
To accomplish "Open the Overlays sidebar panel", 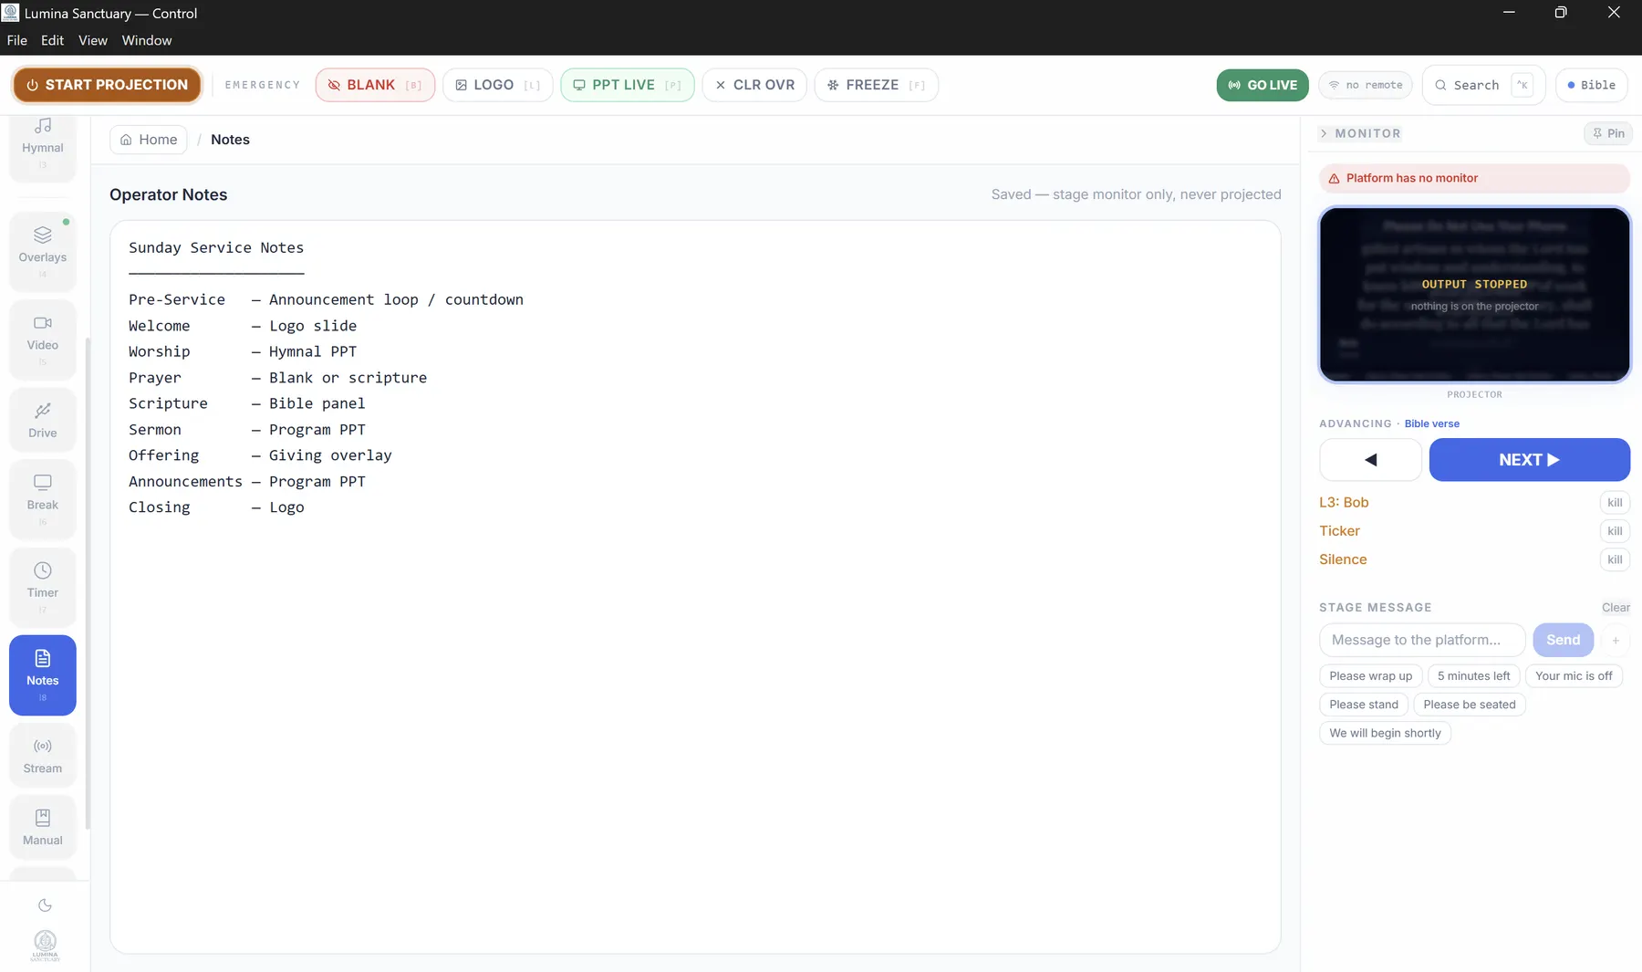I will 43,251.
